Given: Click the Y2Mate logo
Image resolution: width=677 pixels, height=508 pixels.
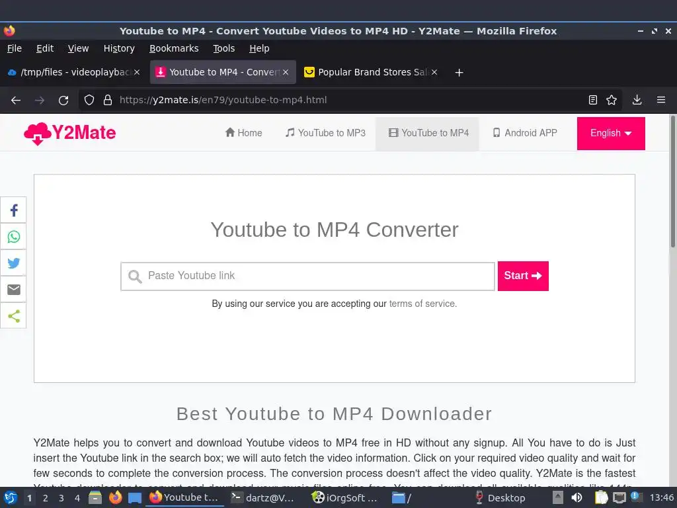Looking at the screenshot, I should 70,133.
